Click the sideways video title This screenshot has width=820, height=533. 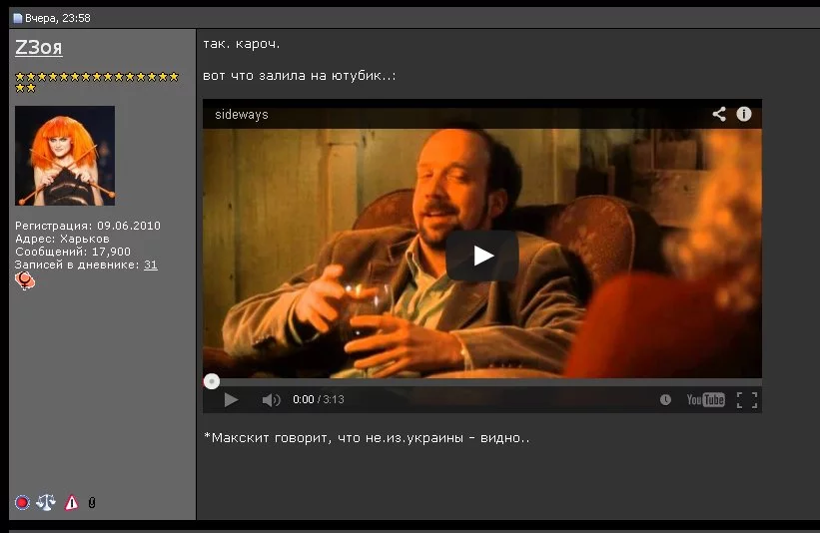coord(242,115)
